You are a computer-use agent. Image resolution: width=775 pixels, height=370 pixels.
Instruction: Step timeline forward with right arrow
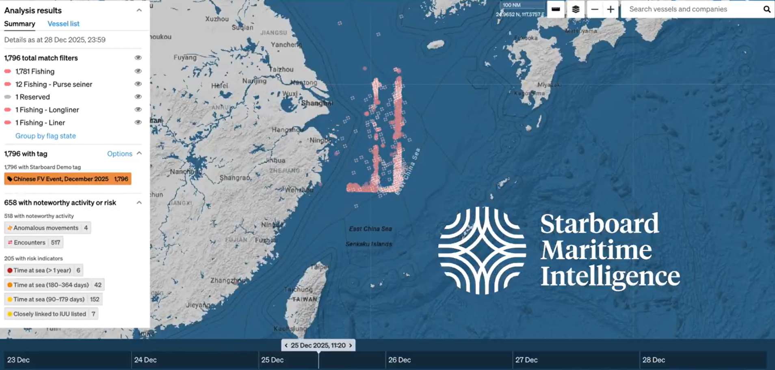pyautogui.click(x=351, y=345)
